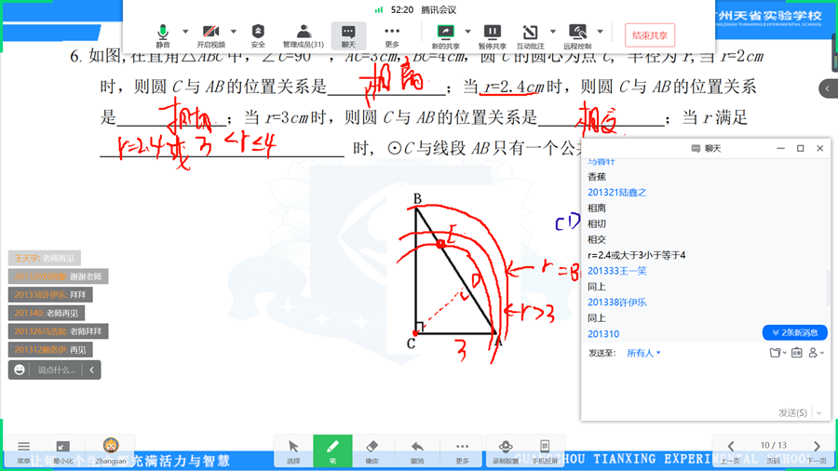Open send options arrow beside 发送(S)

point(818,412)
